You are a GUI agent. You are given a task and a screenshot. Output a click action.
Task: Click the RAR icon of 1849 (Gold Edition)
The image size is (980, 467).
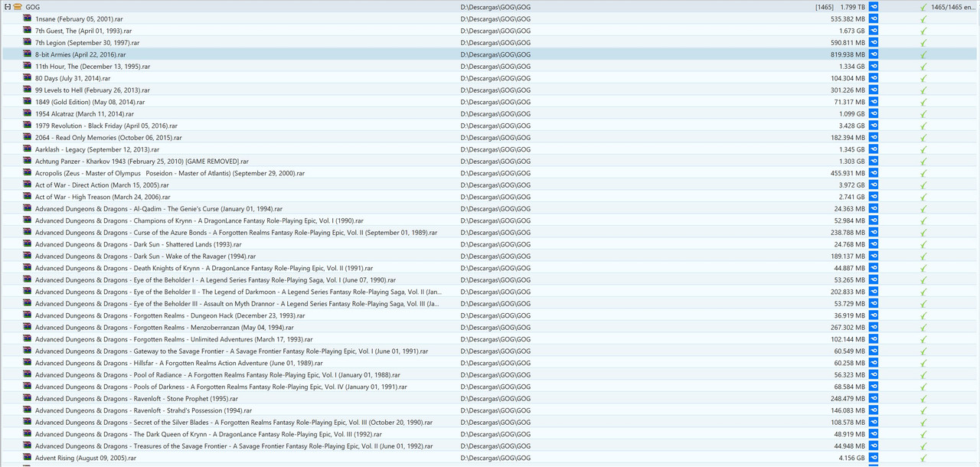tap(28, 102)
